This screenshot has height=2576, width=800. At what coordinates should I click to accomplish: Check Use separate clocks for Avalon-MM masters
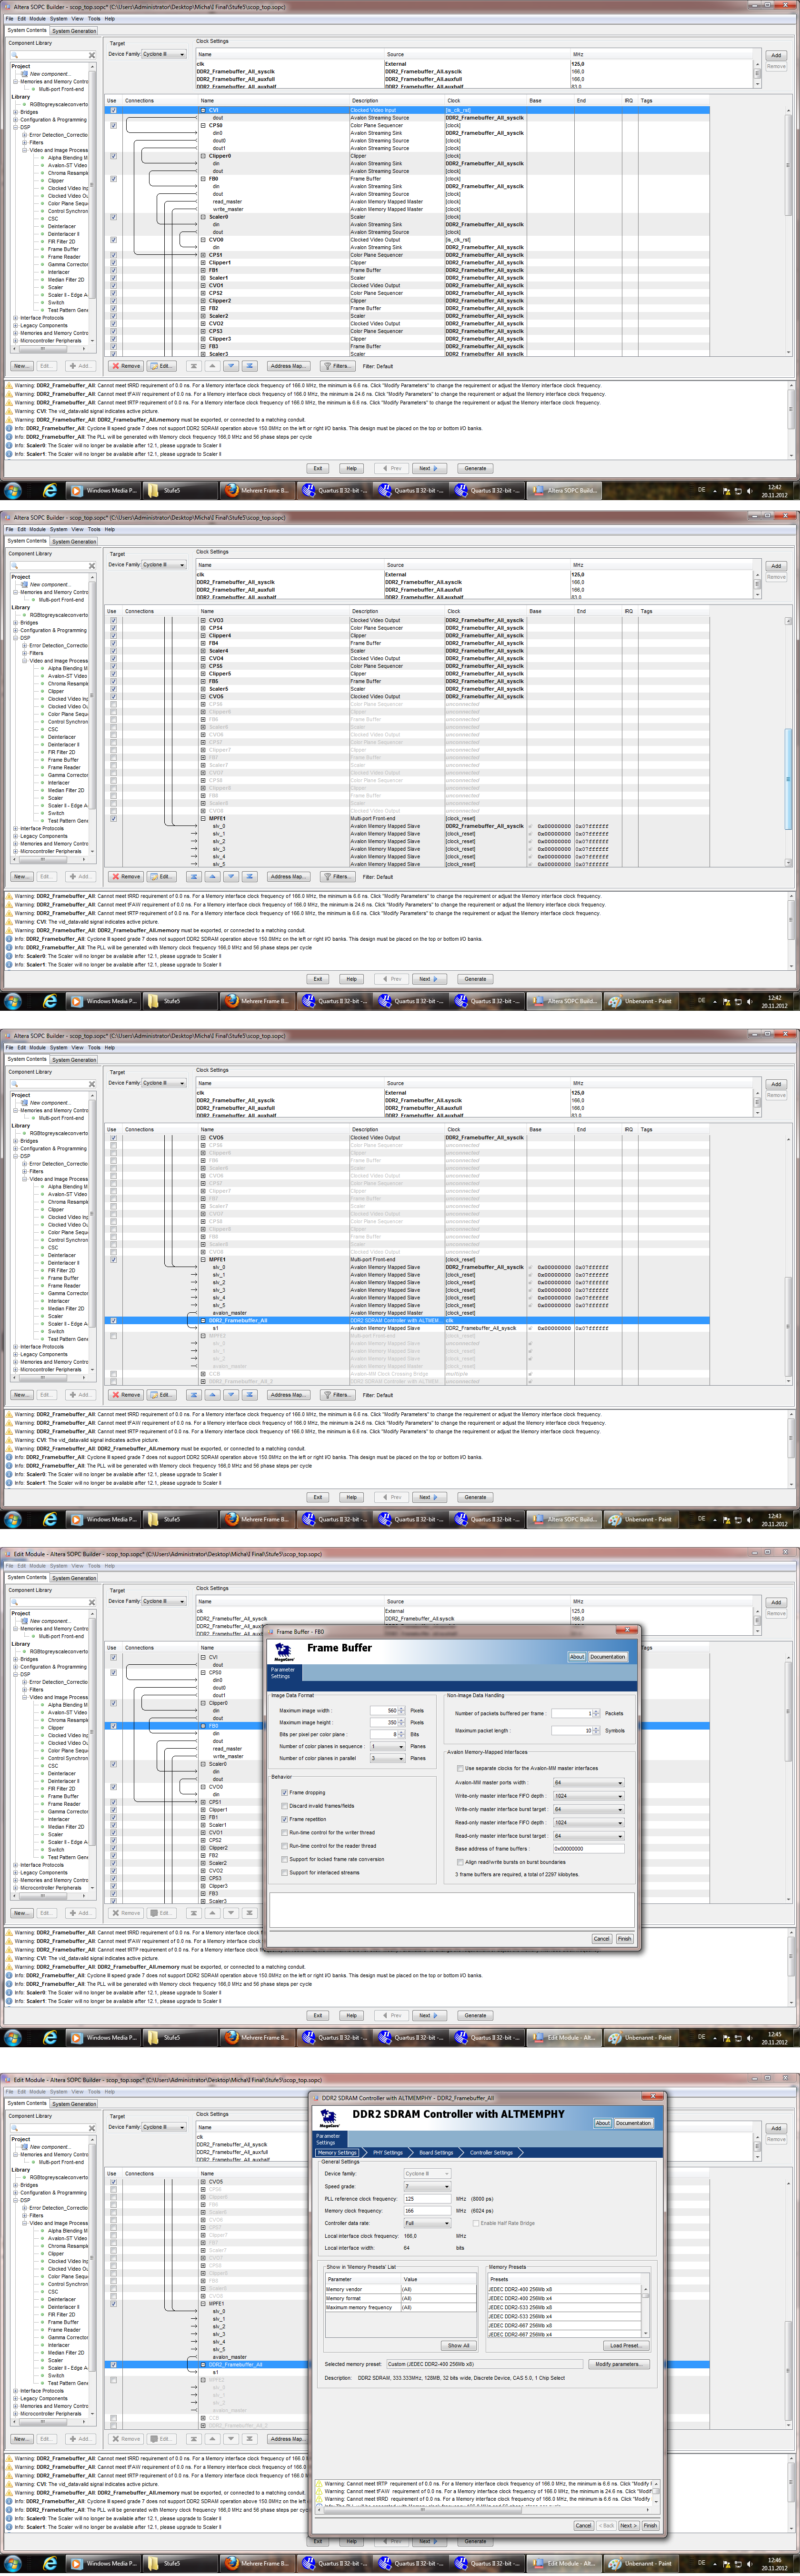point(460,1768)
